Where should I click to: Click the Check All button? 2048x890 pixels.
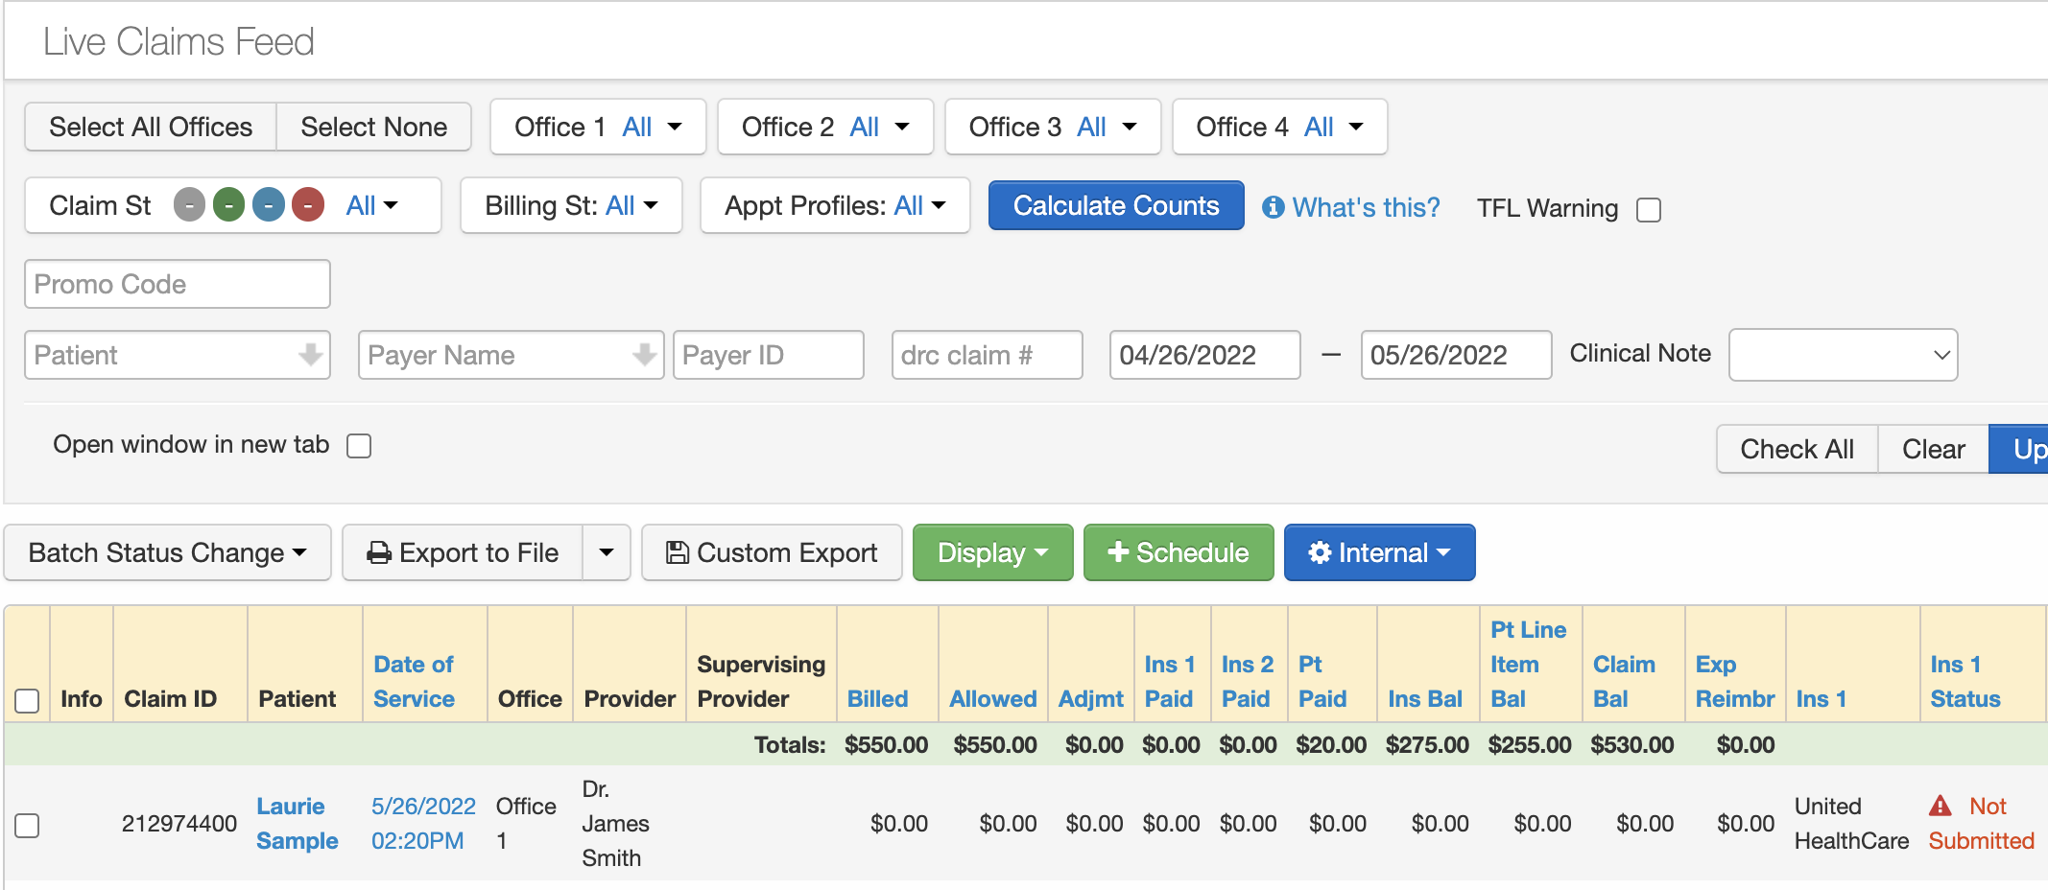(x=1797, y=449)
